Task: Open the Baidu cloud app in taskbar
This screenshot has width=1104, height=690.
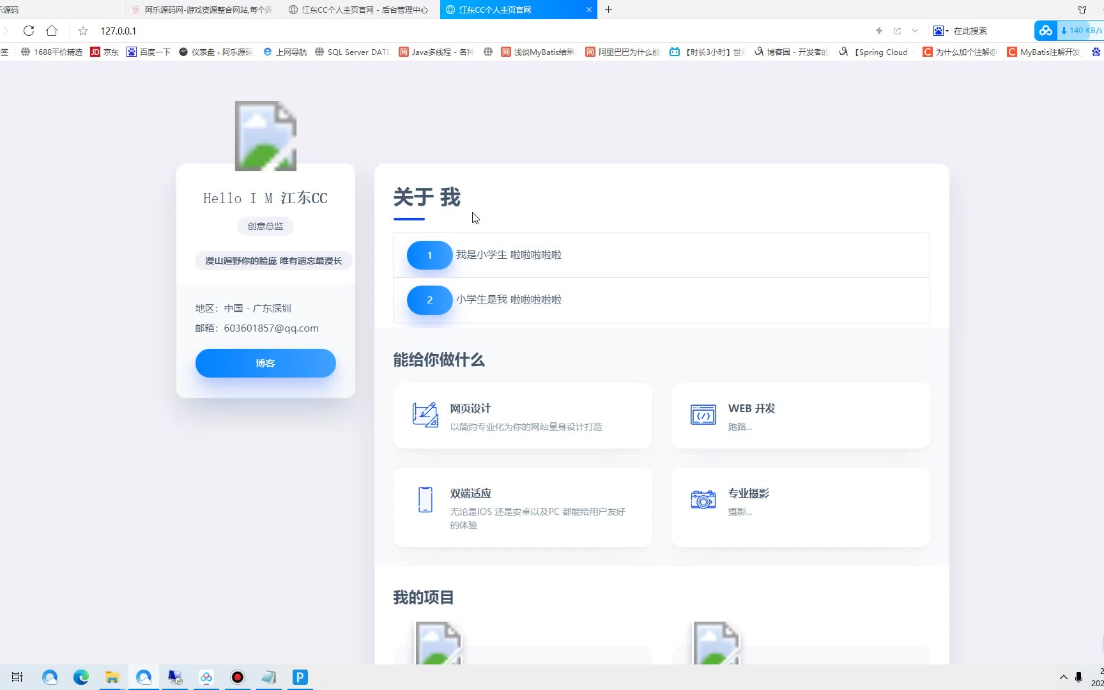Action: click(x=206, y=677)
